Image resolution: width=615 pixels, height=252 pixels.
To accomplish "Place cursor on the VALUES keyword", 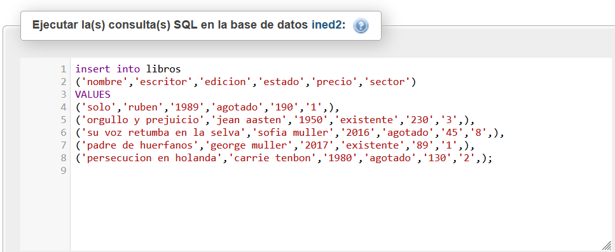I will 93,95.
